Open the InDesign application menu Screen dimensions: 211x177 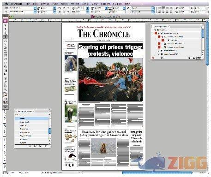[17, 4]
